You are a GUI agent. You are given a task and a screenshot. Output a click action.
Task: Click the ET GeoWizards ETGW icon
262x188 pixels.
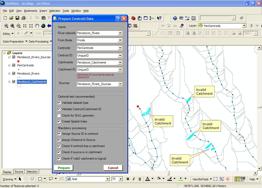click(240, 179)
